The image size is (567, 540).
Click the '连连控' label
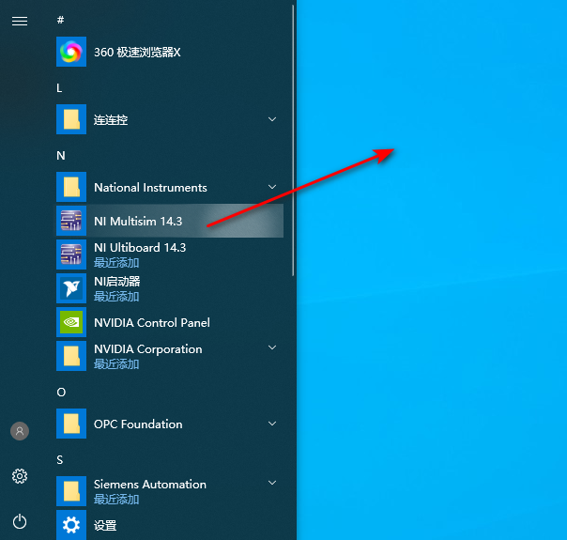pos(111,119)
